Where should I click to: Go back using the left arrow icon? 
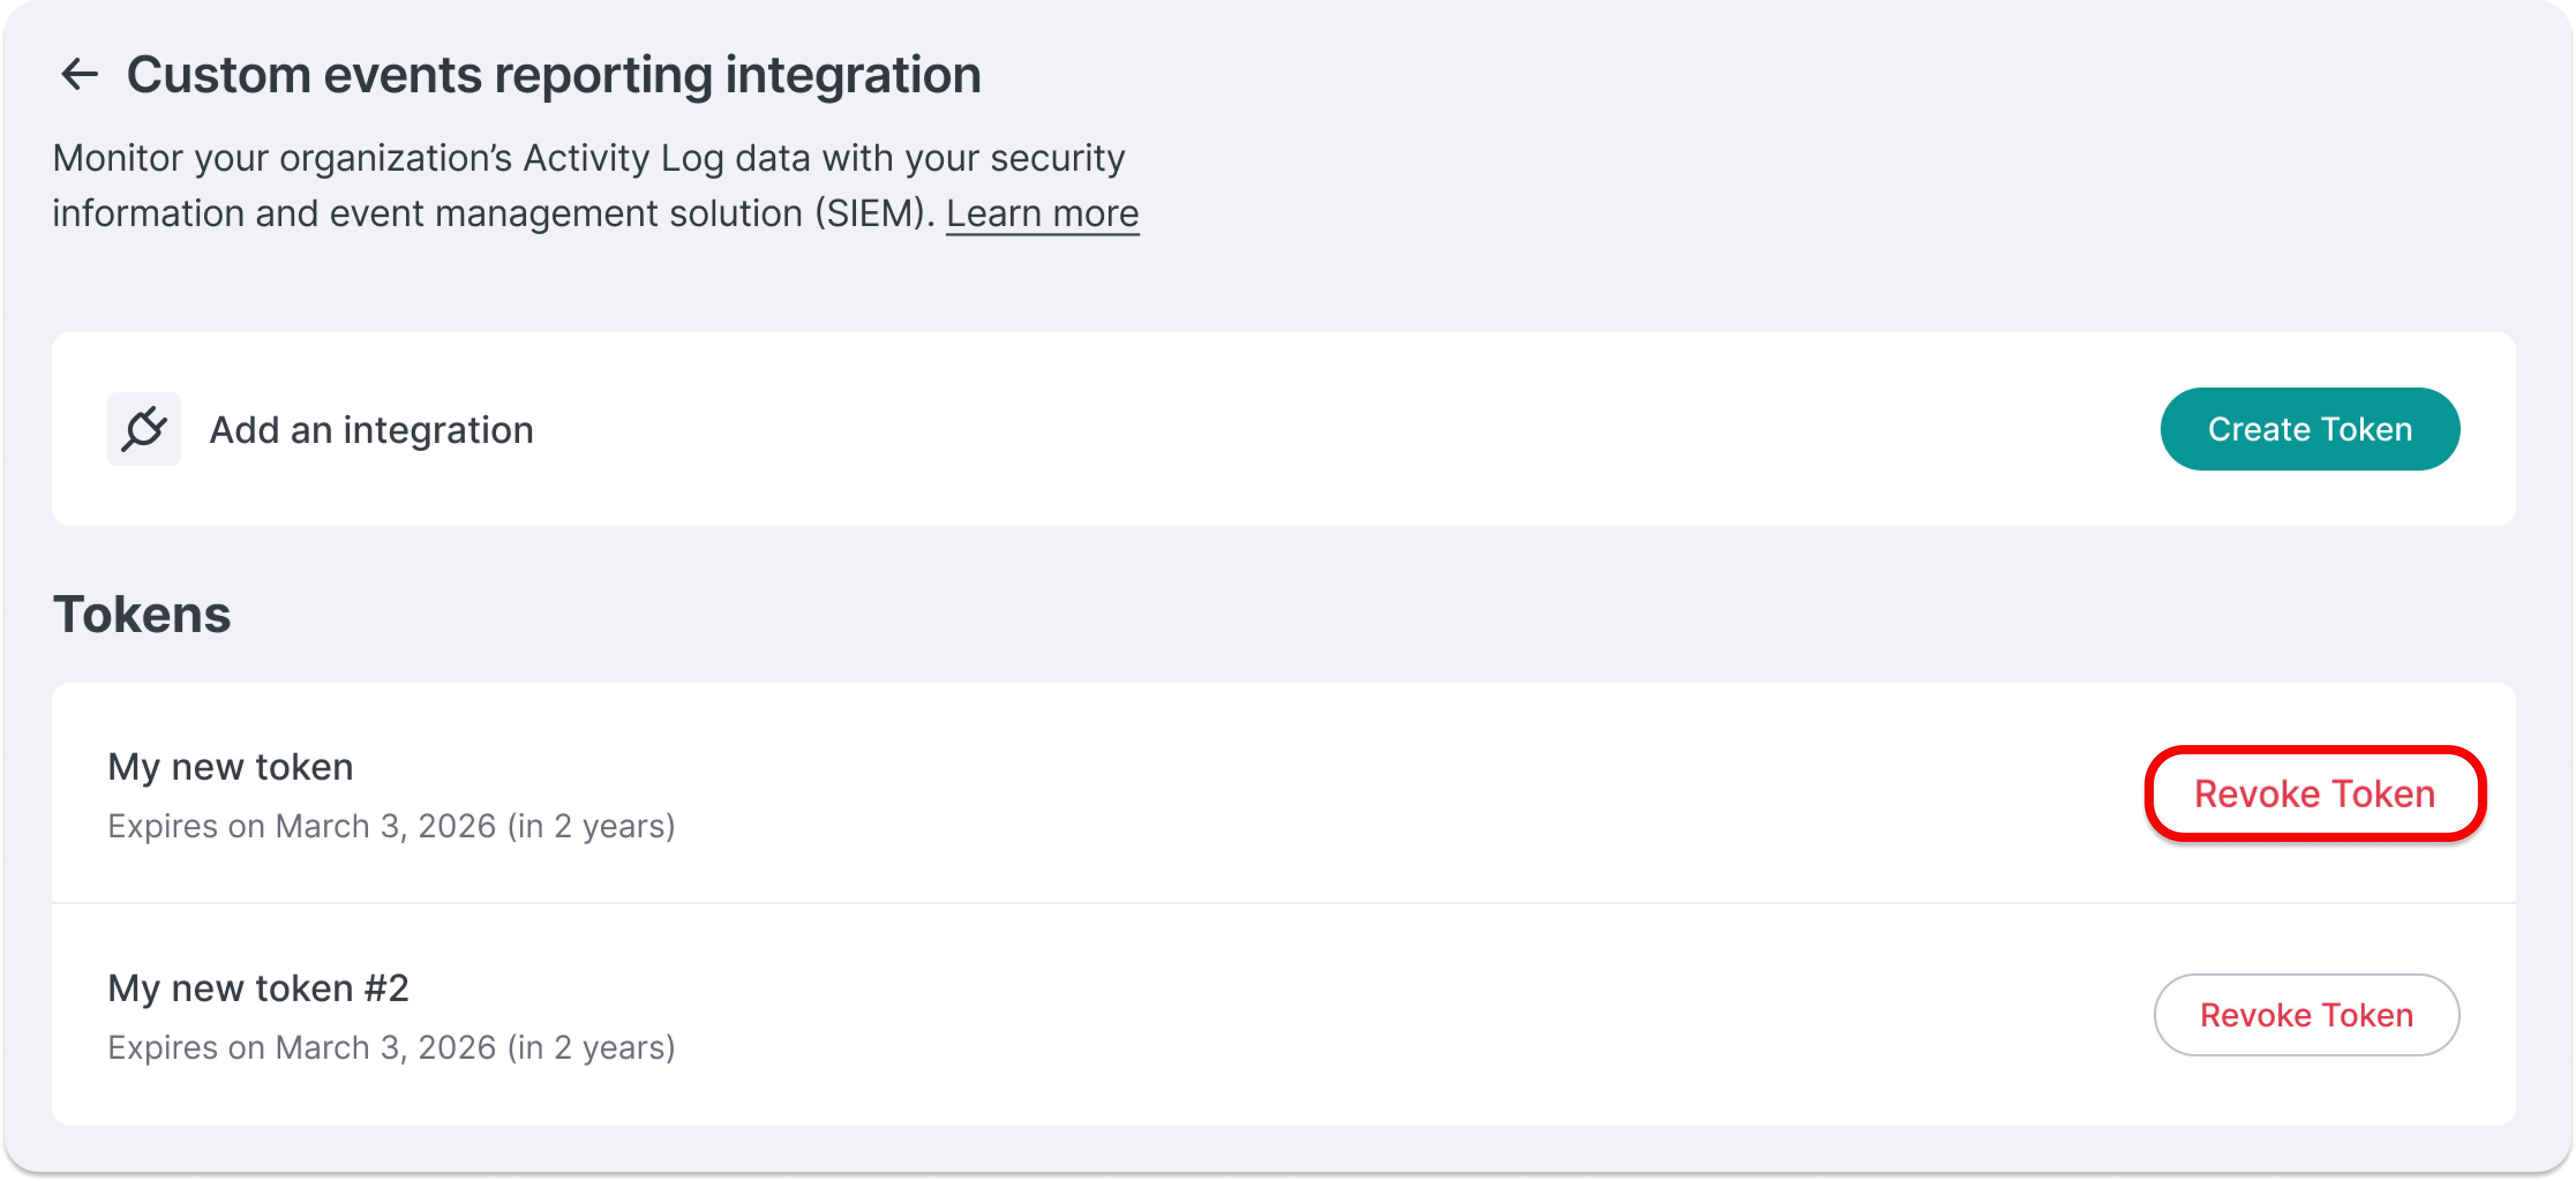tap(79, 74)
